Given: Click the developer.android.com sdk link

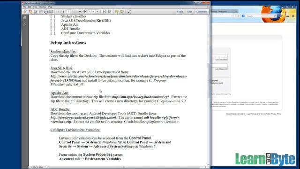Looking at the screenshot, I should pos(83,117).
